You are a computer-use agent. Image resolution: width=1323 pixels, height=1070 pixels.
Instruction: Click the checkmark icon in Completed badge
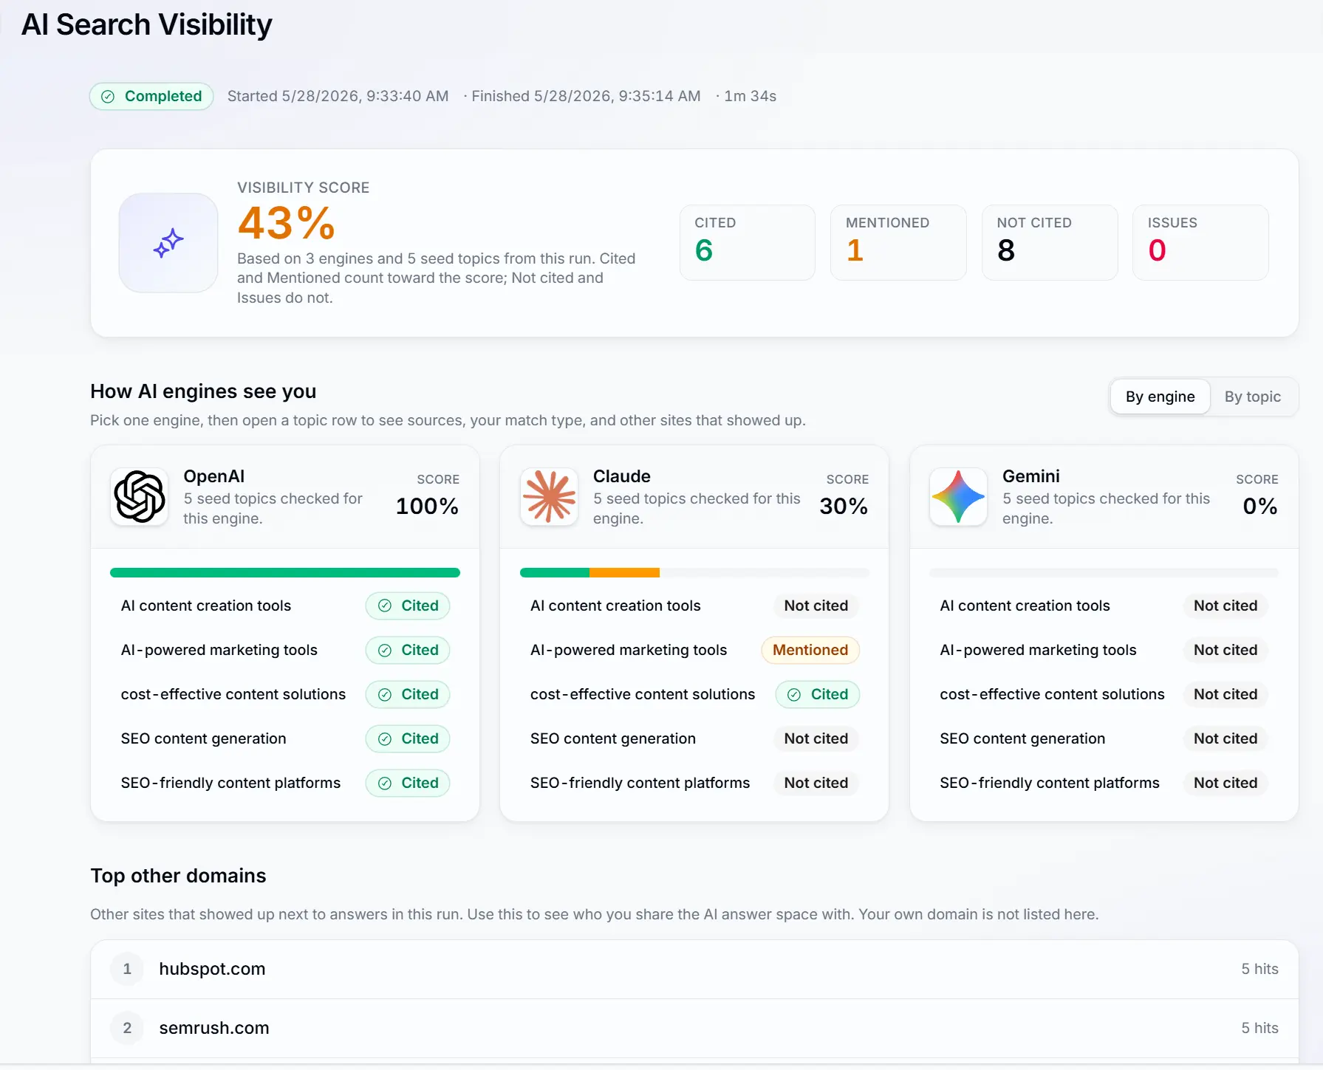[x=108, y=97]
